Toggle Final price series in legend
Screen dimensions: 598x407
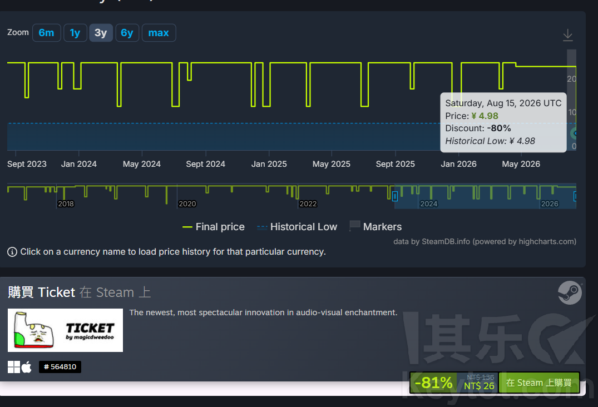[x=214, y=227]
